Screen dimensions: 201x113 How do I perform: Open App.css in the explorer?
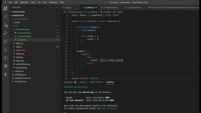[35, 43]
